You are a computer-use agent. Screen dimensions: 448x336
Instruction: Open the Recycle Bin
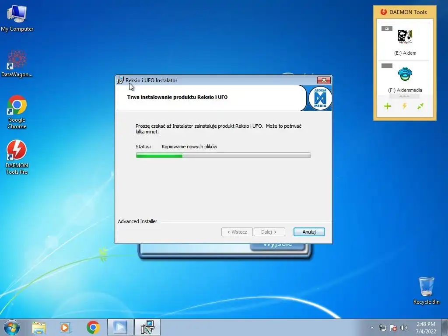pos(426,290)
